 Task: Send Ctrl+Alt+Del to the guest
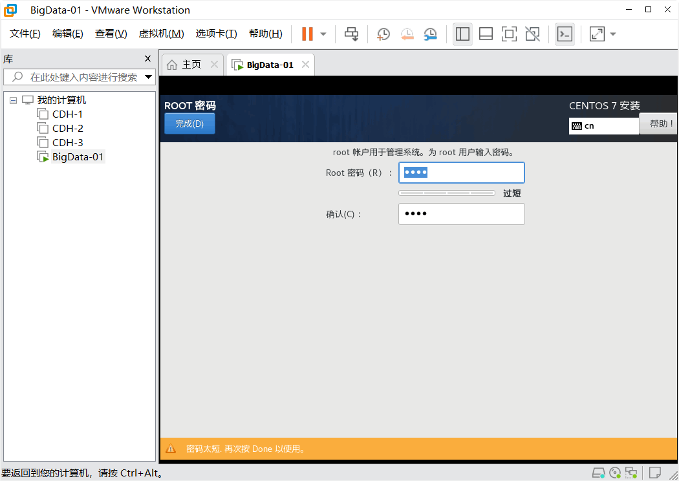351,34
